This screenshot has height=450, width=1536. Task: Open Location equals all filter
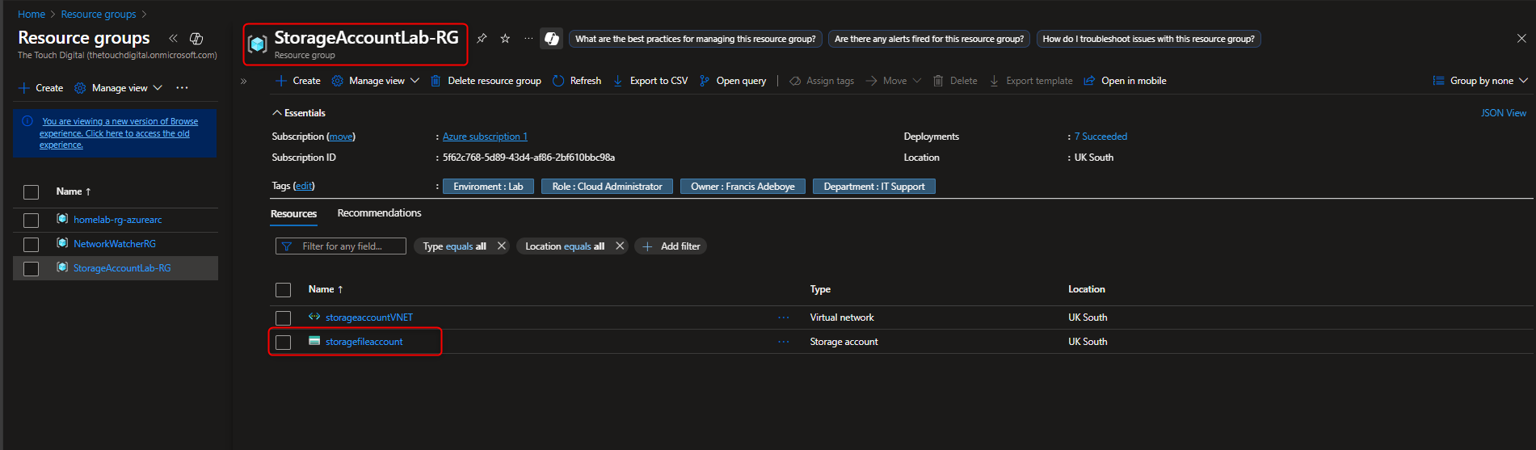tap(565, 246)
